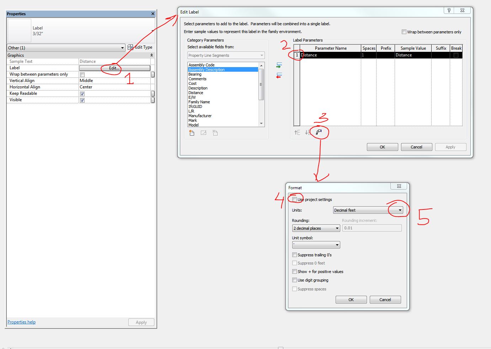Click Cancel in the Format dialog
Screen dimensions: 491x349
(385, 300)
